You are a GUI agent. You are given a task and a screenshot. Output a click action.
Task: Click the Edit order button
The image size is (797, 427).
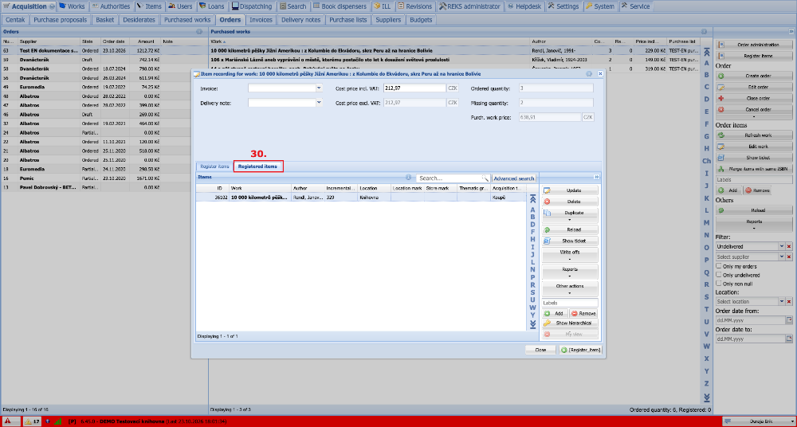click(754, 87)
